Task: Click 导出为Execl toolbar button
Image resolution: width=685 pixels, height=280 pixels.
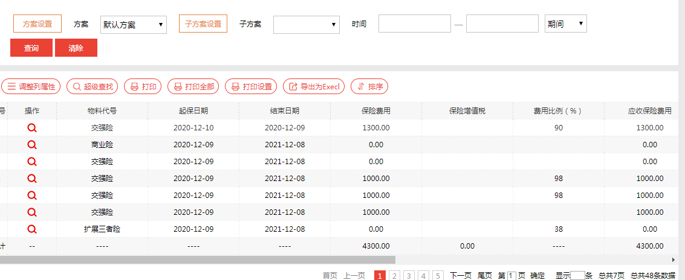Action: point(314,86)
